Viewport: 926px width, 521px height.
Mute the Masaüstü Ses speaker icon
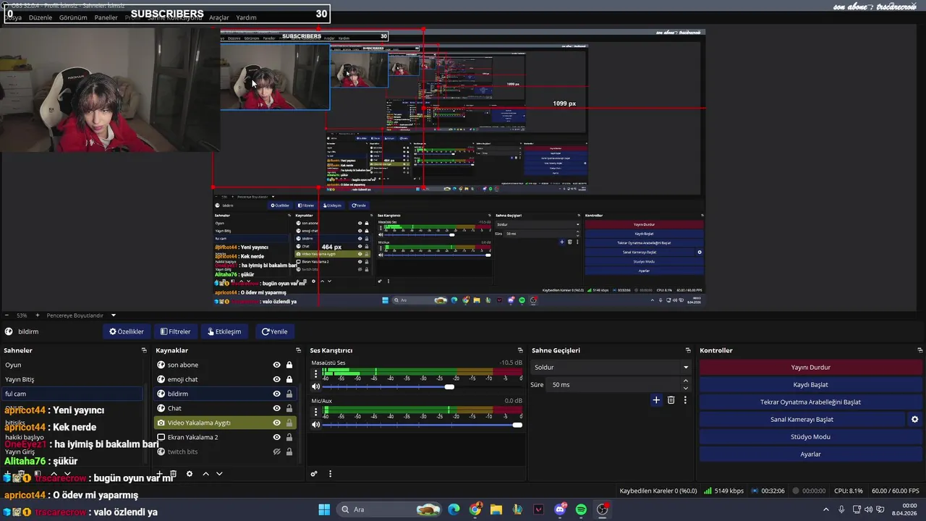click(x=315, y=386)
